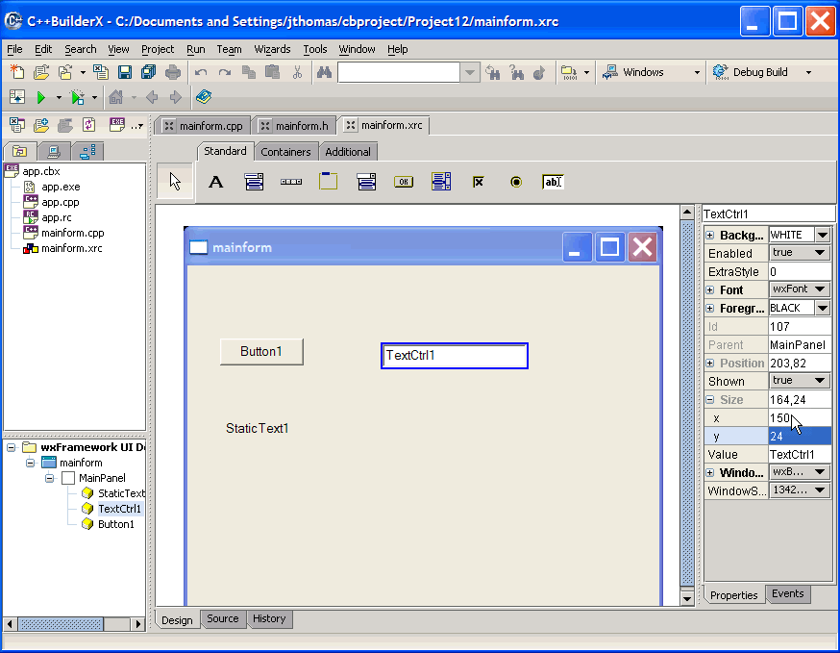Click the Debug project icon
Screen dimensions: 840x653
click(x=78, y=97)
